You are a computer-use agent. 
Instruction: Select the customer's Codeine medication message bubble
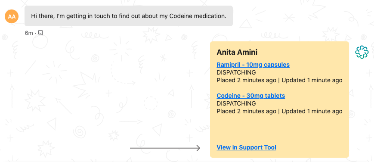click(129, 16)
